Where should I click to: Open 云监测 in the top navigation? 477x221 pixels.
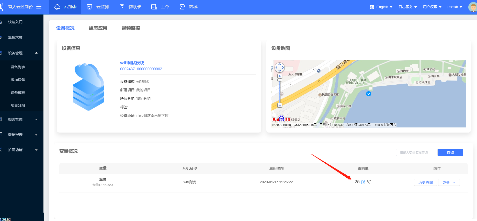98,7
